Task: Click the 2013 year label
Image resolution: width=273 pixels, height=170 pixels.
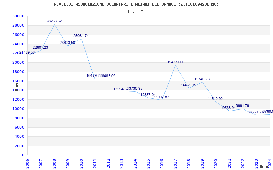Action: (121, 164)
